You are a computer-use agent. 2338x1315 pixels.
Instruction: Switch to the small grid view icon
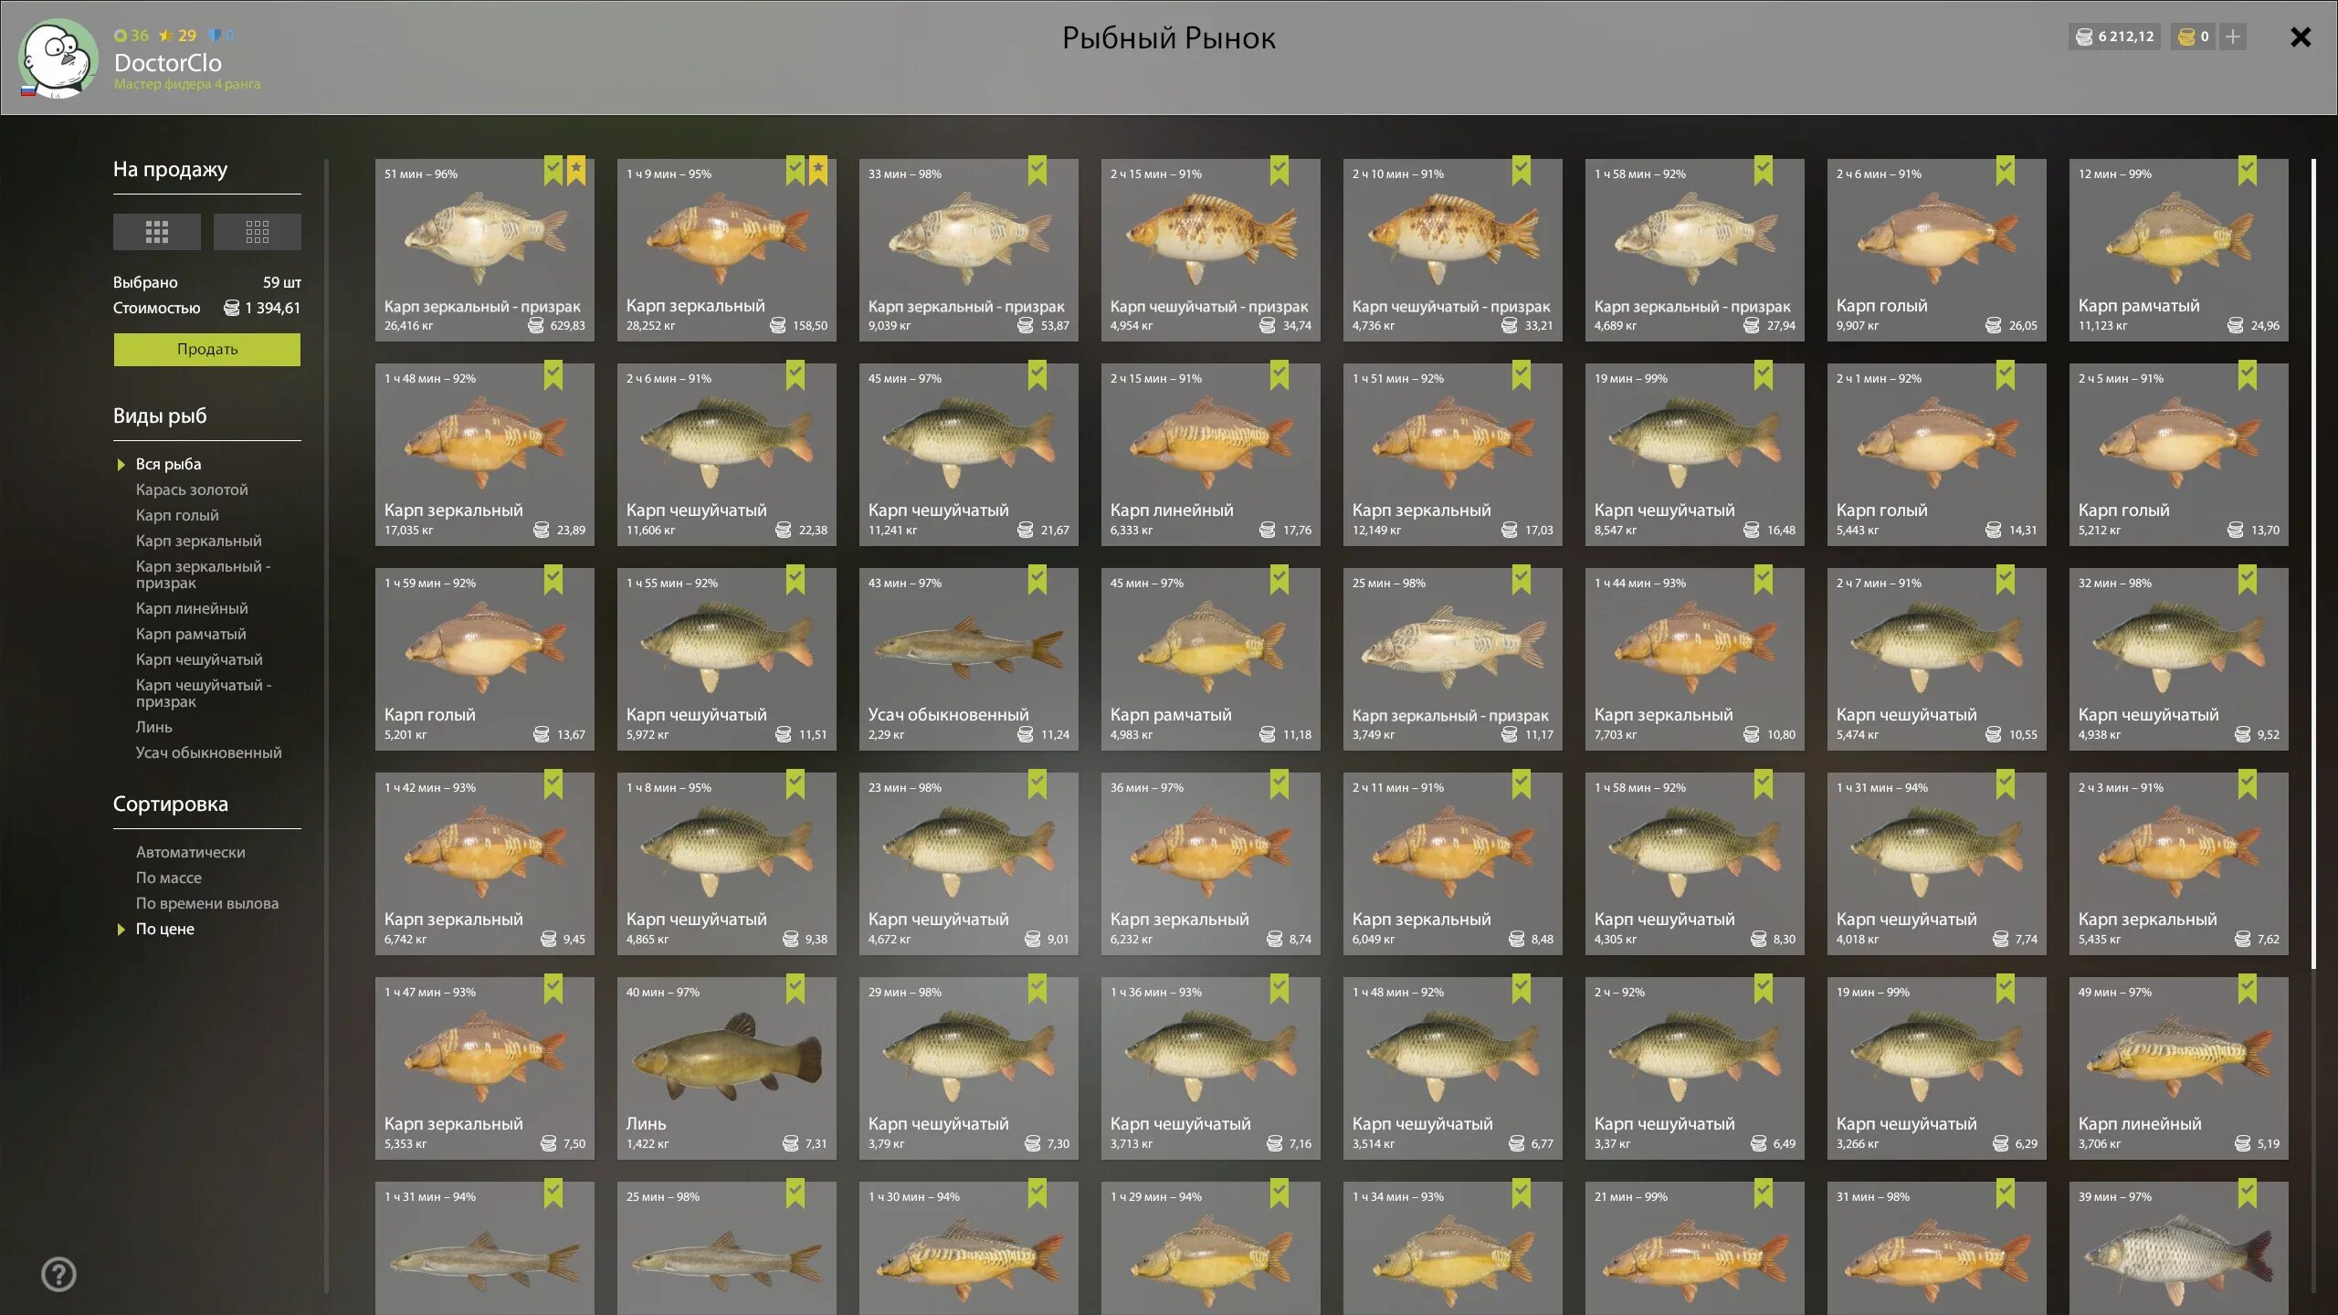pos(258,232)
